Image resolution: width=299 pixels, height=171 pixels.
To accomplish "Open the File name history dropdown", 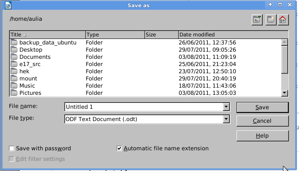I will click(x=226, y=107).
